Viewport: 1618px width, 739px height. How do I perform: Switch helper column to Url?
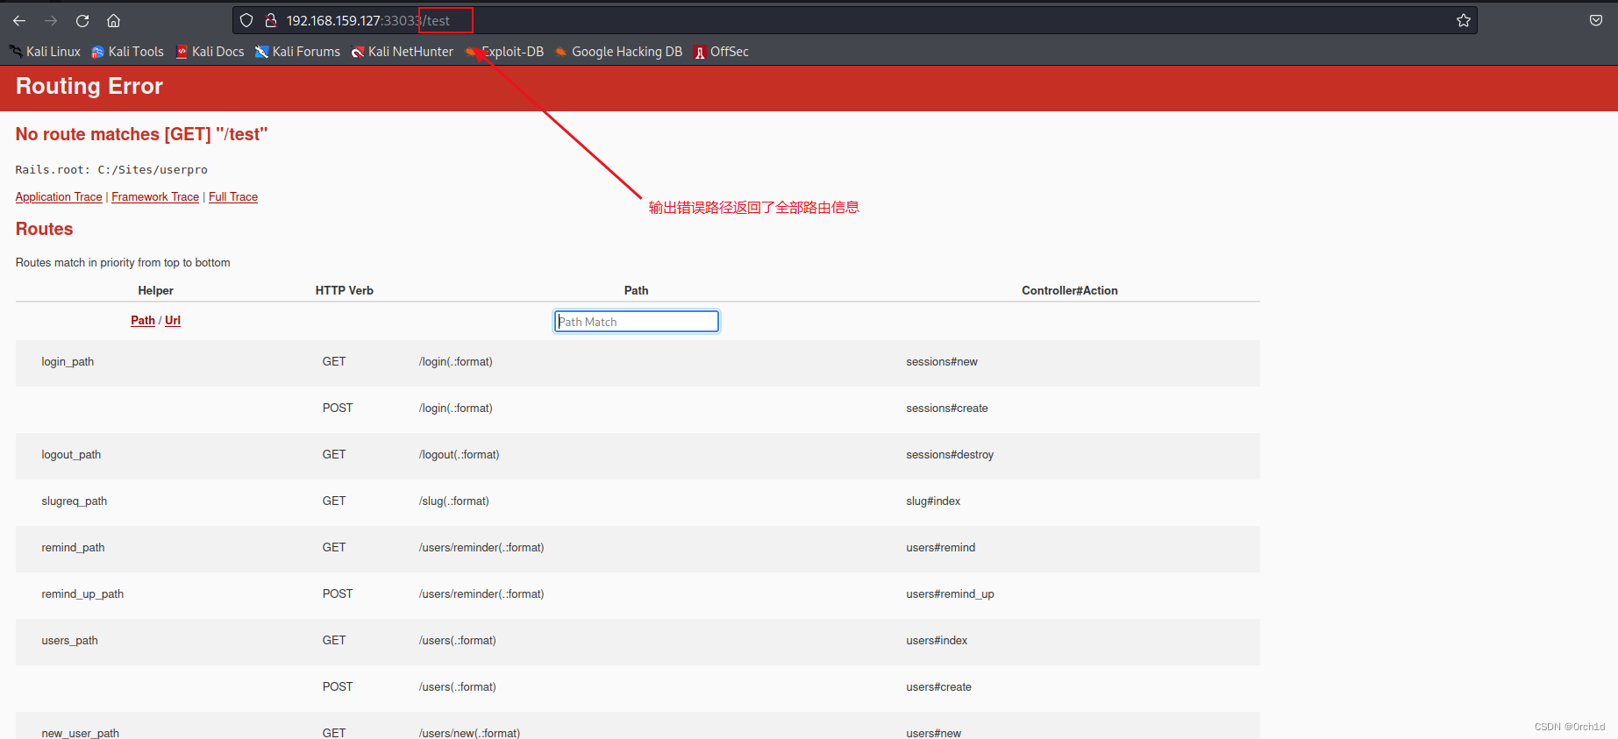tap(173, 321)
